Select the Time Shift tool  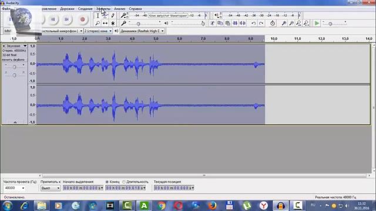(x=105, y=23)
